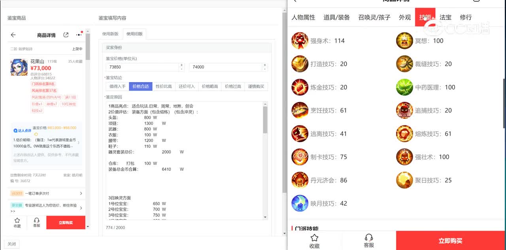Click the ¥73,000 price text
The height and width of the screenshot is (250, 506).
coord(41,68)
